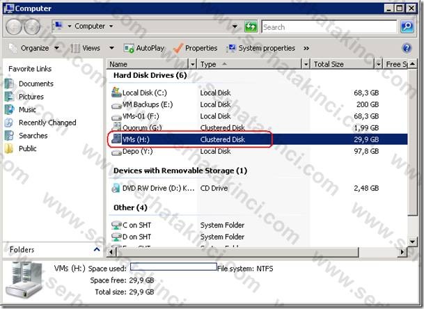Image resolution: width=424 pixels, height=309 pixels.
Task: Click the Searches favorite link icon
Action: (x=10, y=136)
